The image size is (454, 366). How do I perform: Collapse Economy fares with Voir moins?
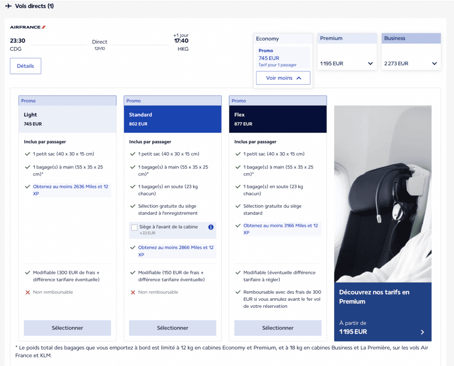coord(283,78)
